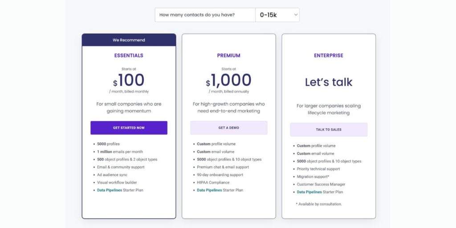Click the $100 Essentials price
Viewport: 456px width, 228px height.
click(x=129, y=80)
